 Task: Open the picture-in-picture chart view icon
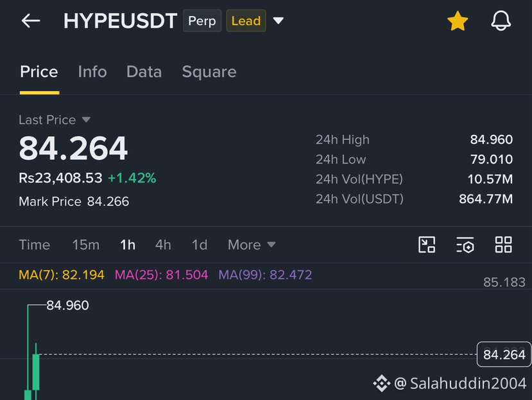click(427, 245)
